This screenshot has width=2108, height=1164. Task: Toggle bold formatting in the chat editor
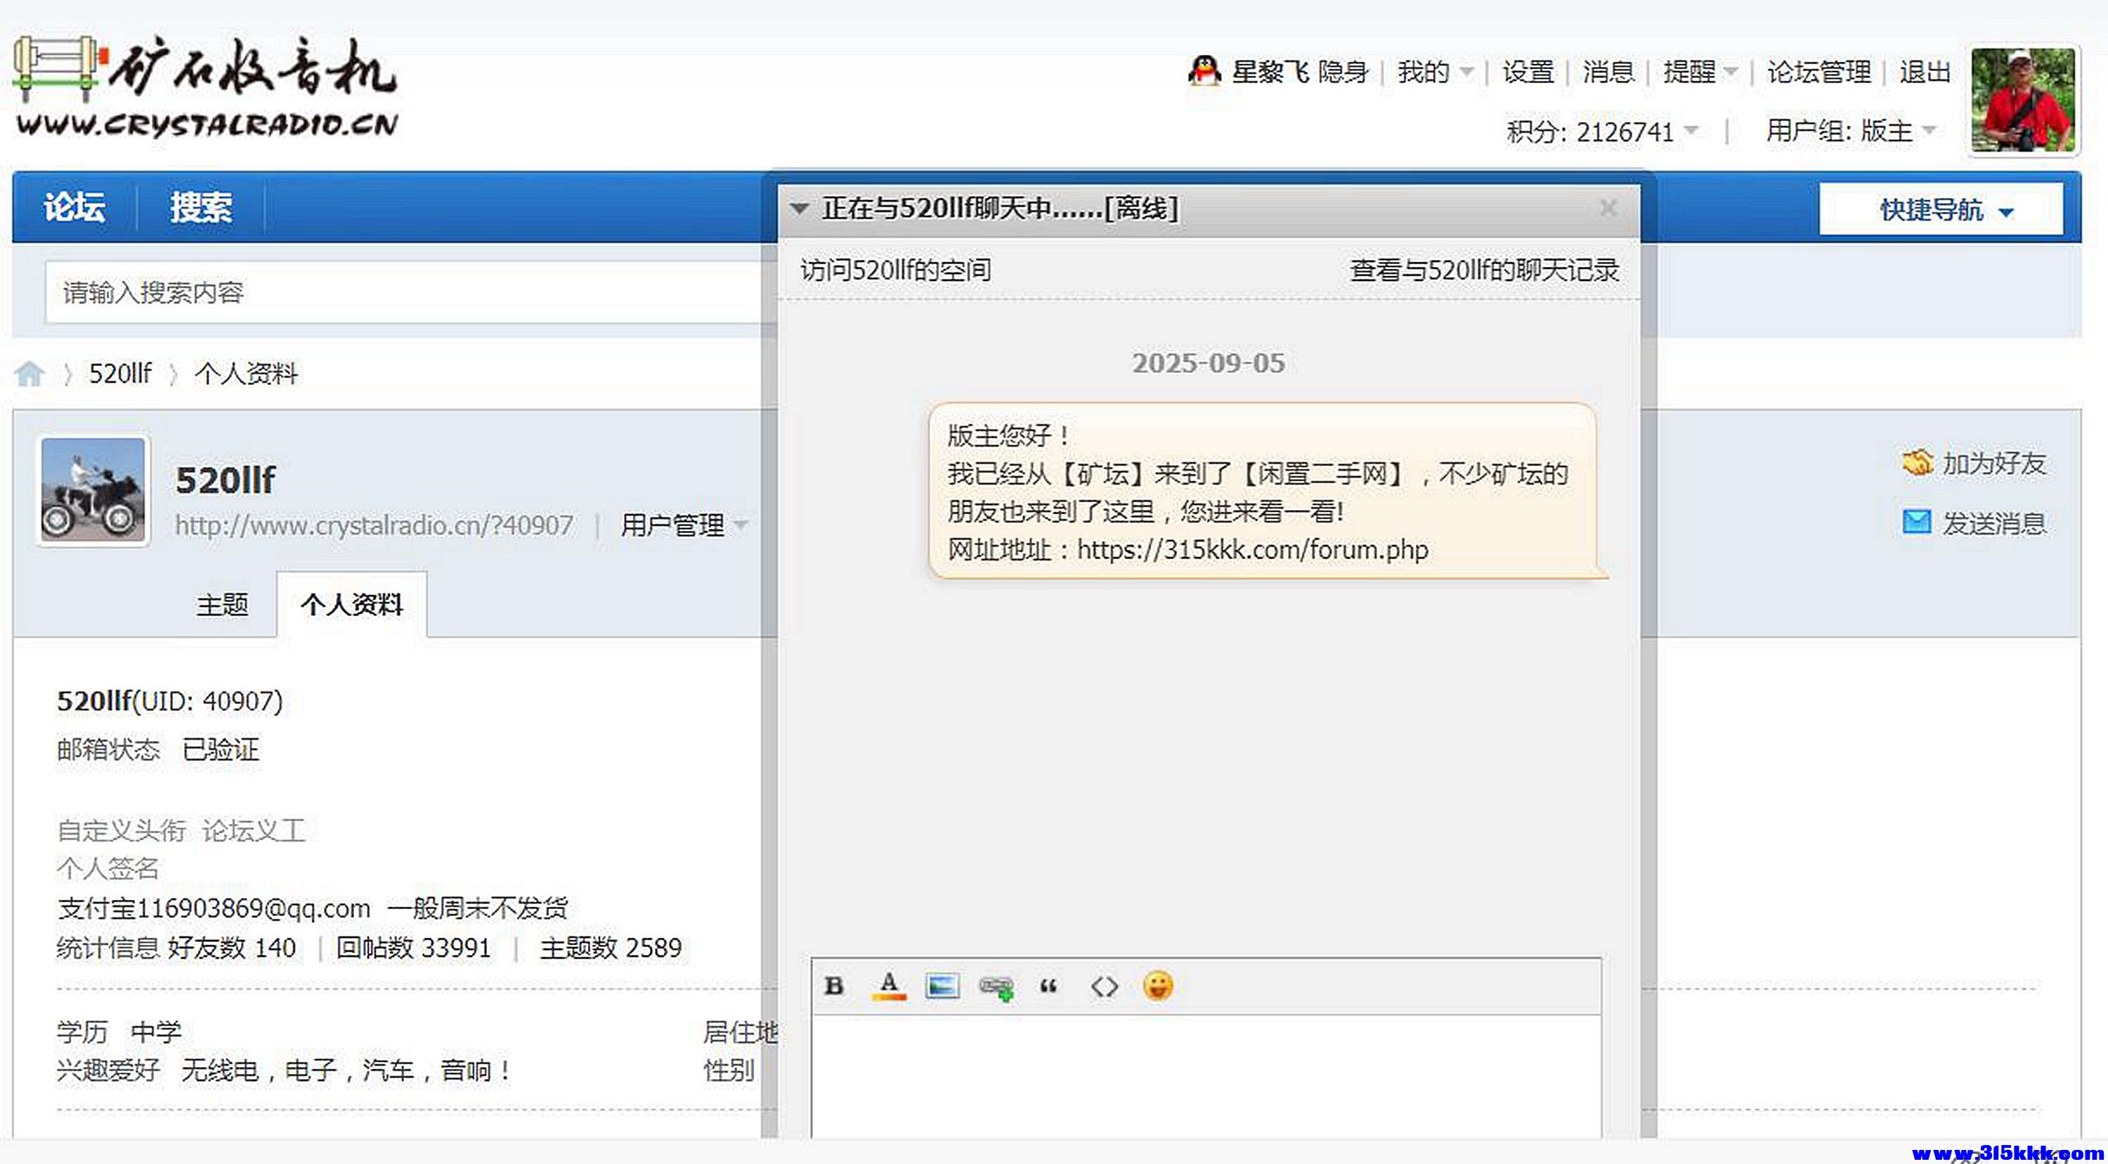click(833, 986)
